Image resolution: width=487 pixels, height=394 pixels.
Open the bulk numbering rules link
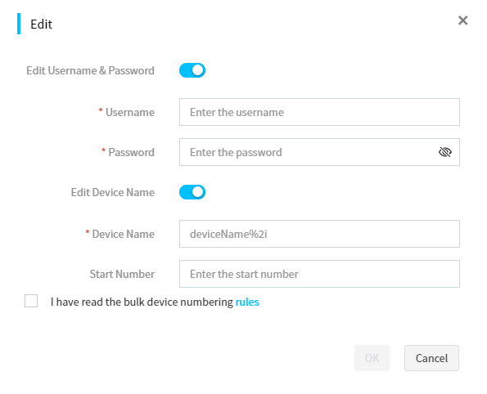247,302
